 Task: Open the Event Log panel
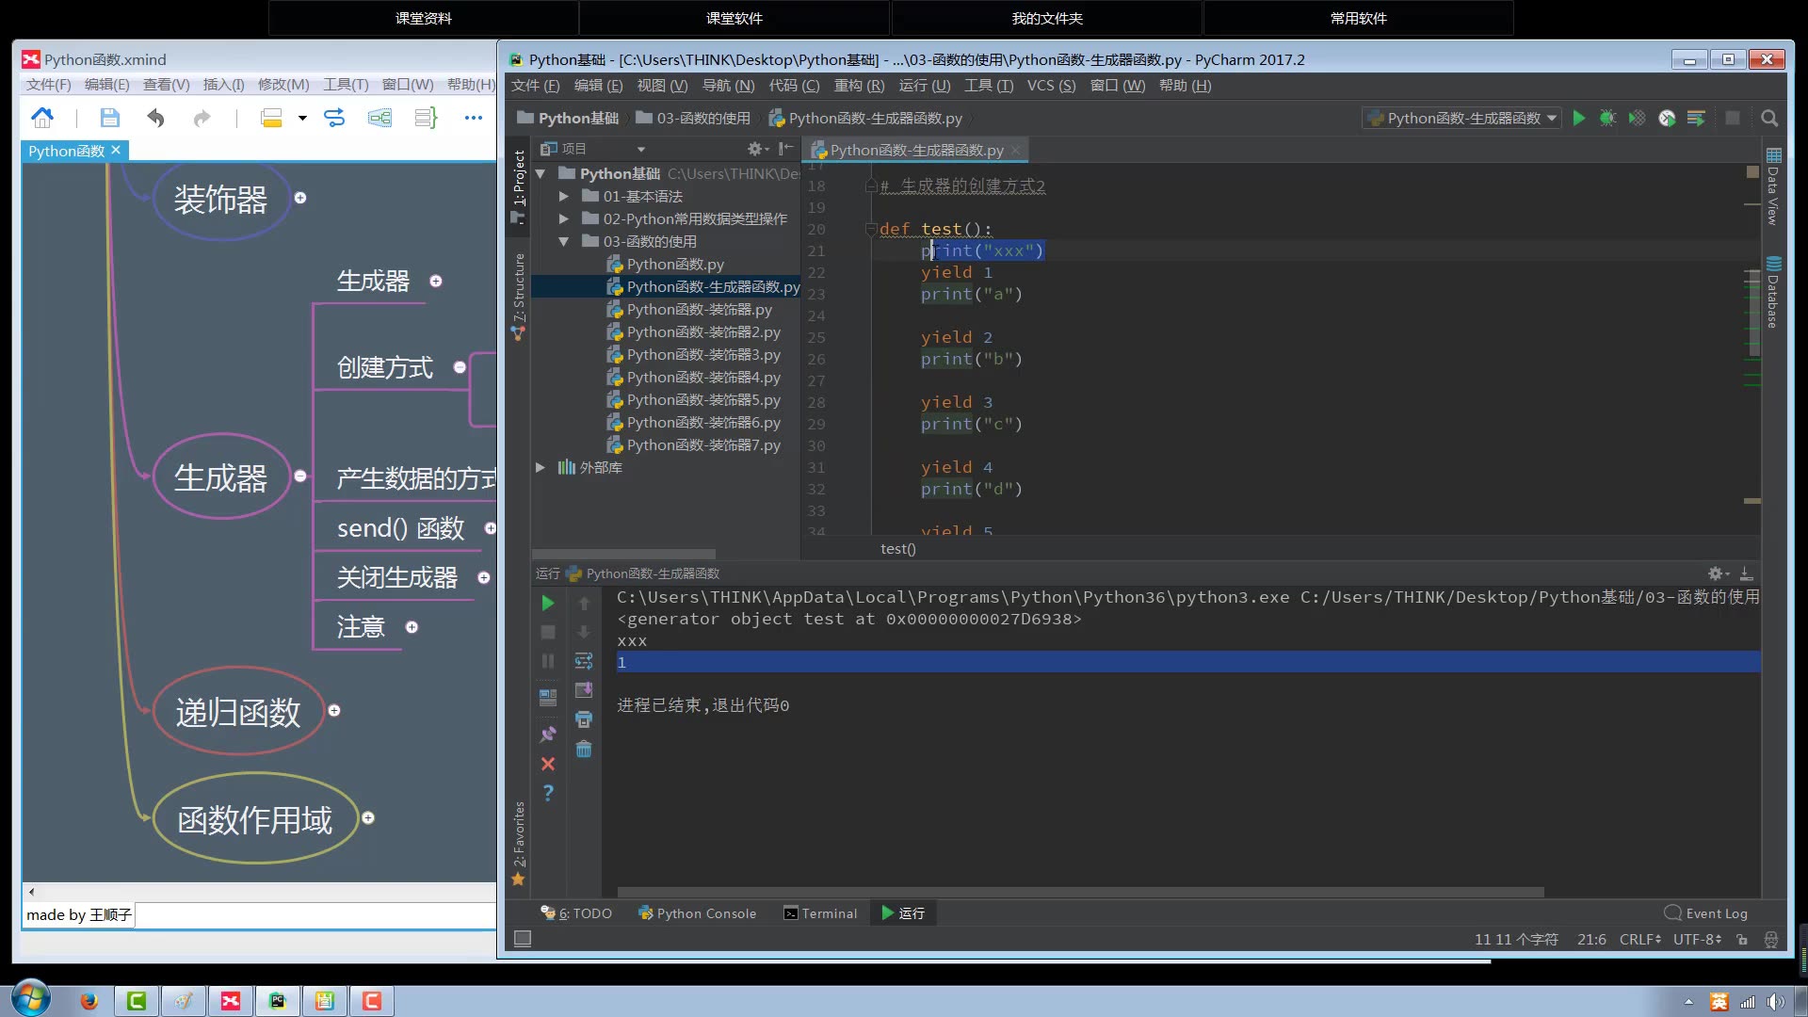coord(1706,913)
